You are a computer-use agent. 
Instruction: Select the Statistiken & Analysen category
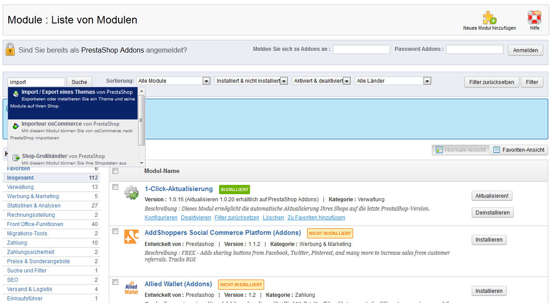pyautogui.click(x=51, y=206)
